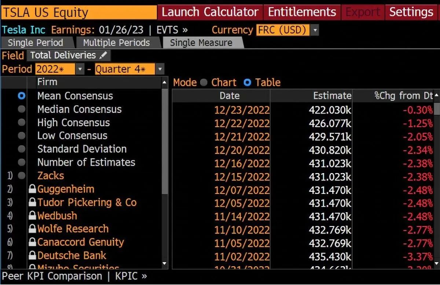This screenshot has width=440, height=285.
Task: Switch Mode to Chart
Action: coord(204,82)
